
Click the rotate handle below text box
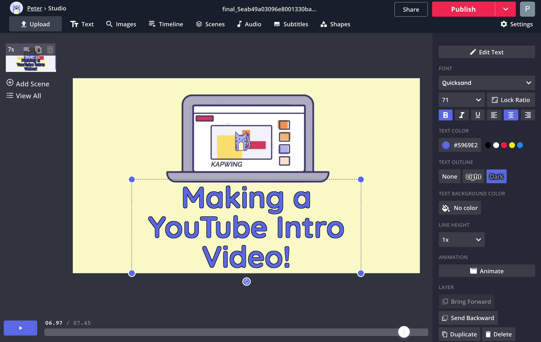(246, 282)
